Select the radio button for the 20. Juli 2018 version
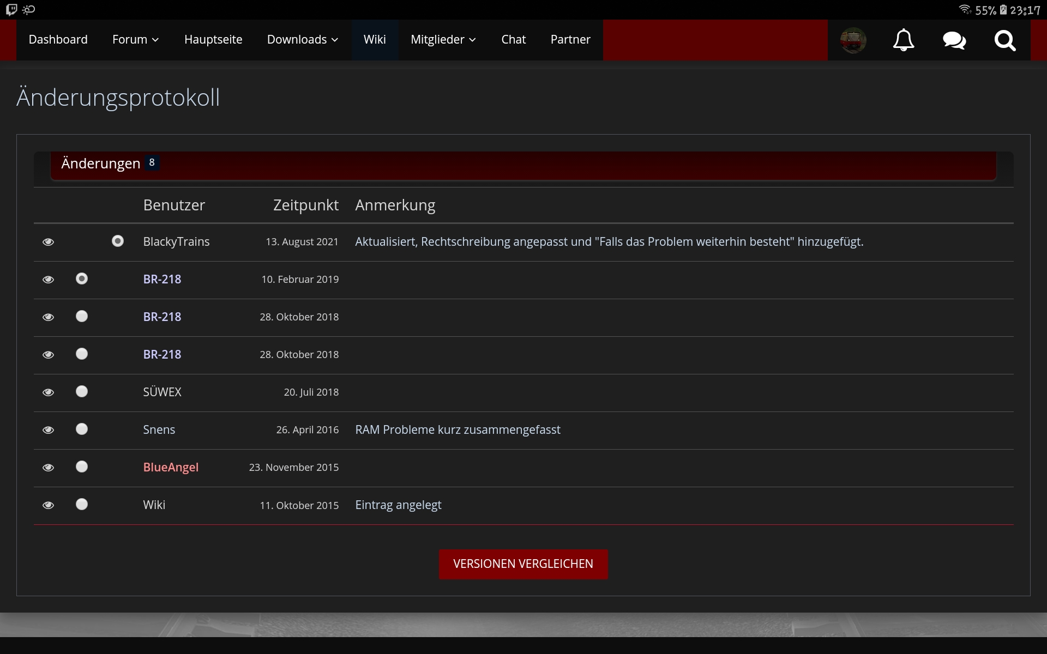This screenshot has width=1047, height=654. 82,391
